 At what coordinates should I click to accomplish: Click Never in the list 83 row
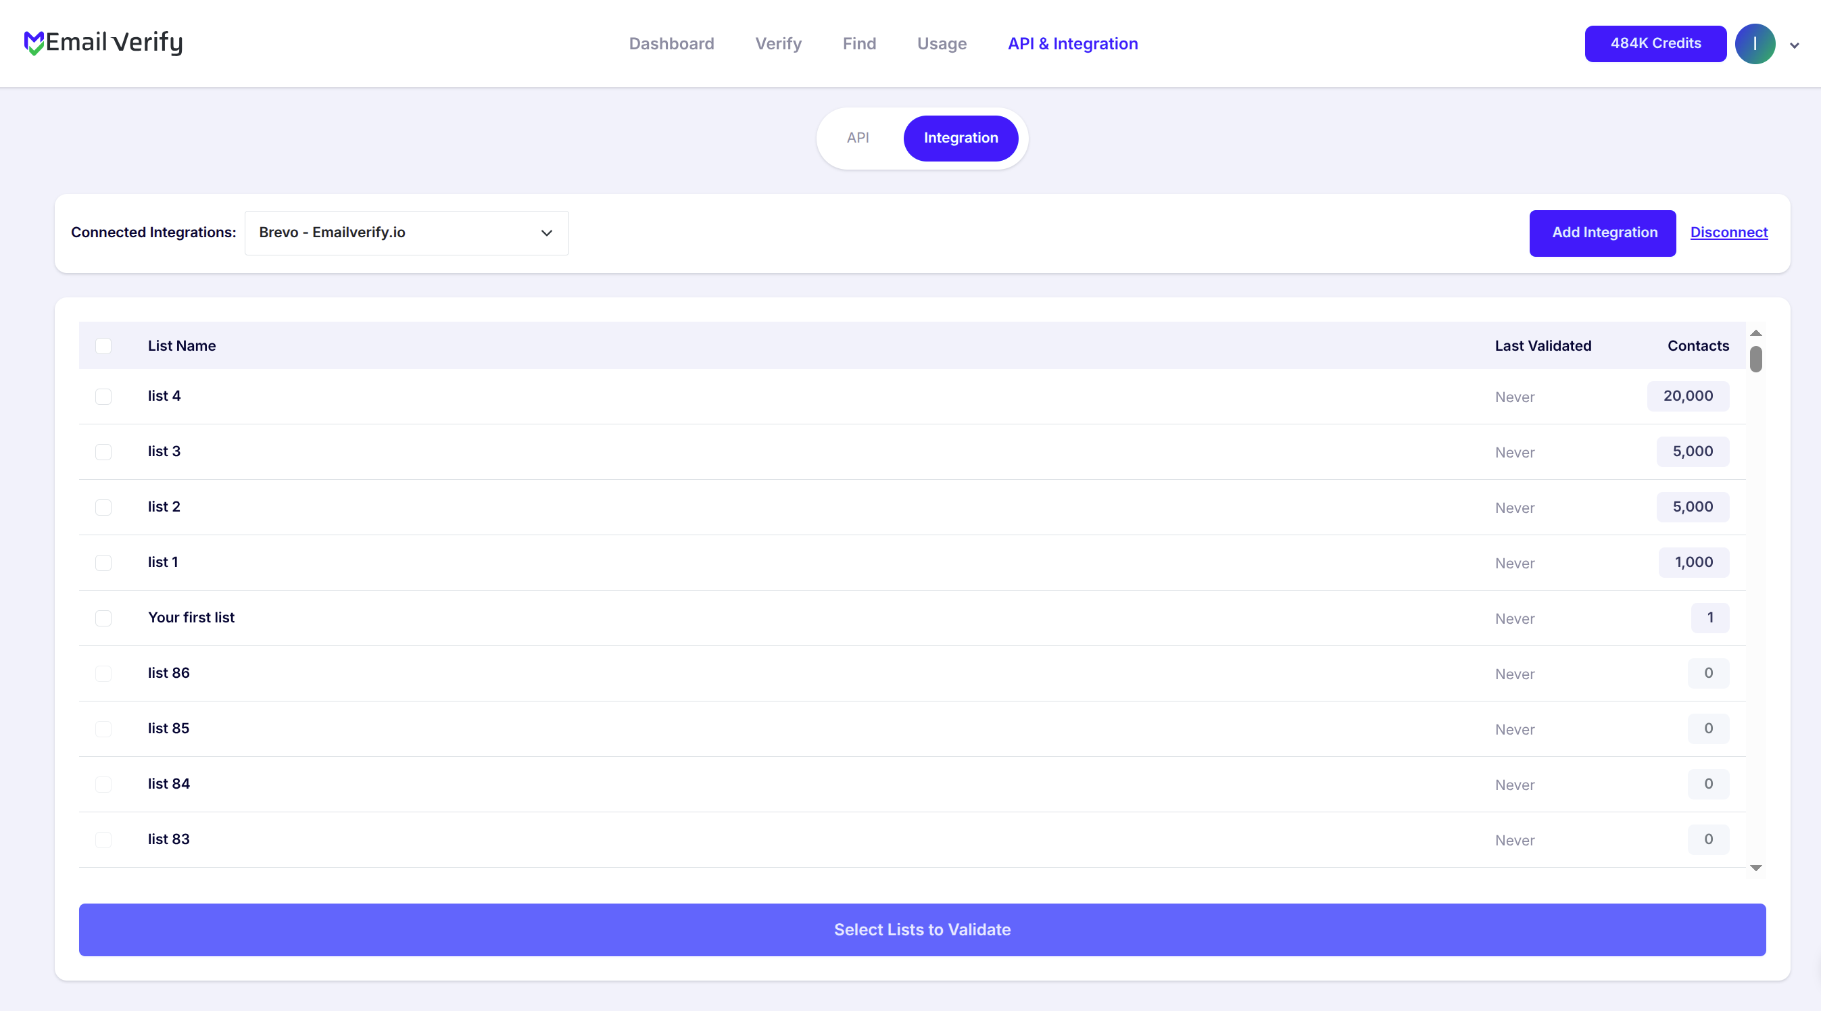[1515, 841]
